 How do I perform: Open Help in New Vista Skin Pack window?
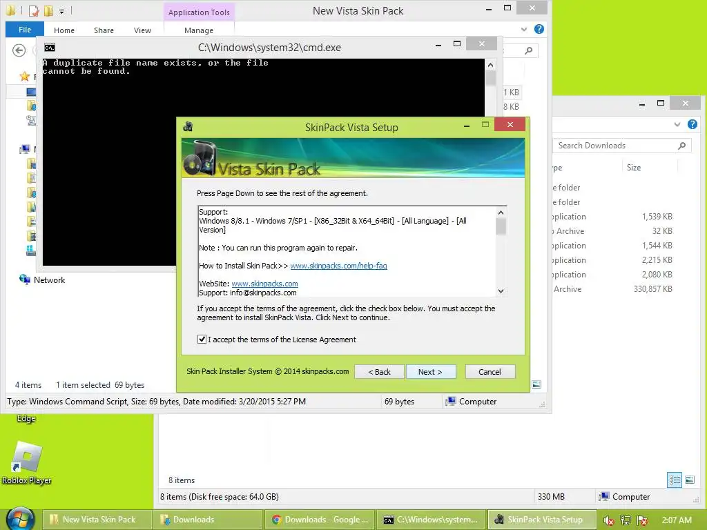tap(539, 29)
